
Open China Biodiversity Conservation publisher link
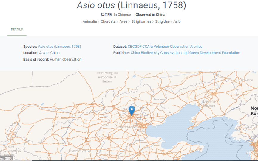click(x=185, y=53)
